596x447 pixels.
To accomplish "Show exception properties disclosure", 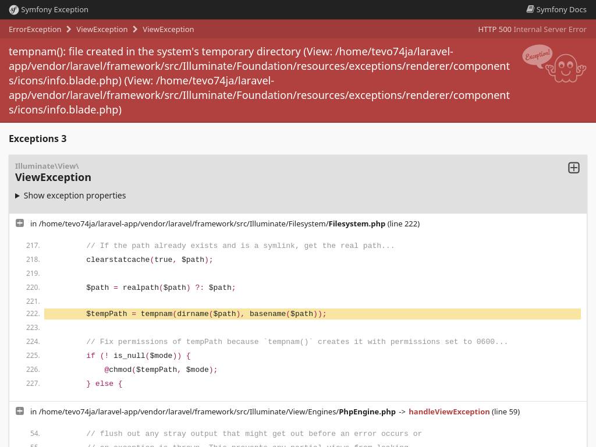I will tap(70, 196).
